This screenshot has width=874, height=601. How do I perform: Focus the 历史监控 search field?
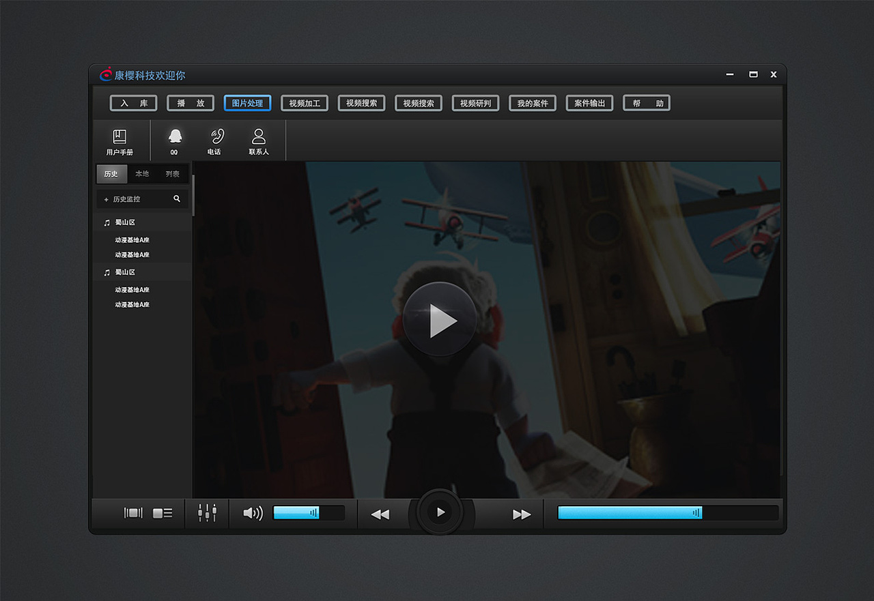pyautogui.click(x=143, y=199)
